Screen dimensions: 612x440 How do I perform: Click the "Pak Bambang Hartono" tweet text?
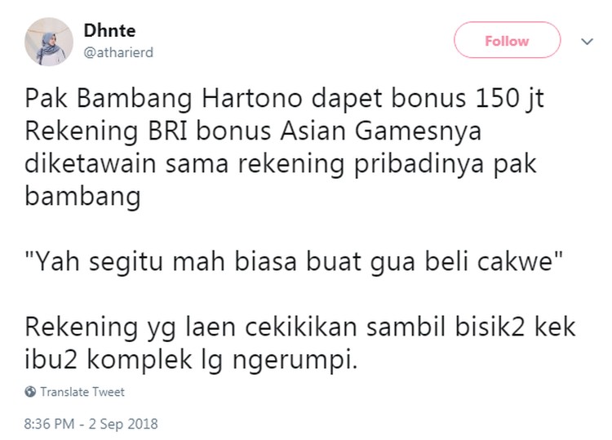[x=163, y=98]
